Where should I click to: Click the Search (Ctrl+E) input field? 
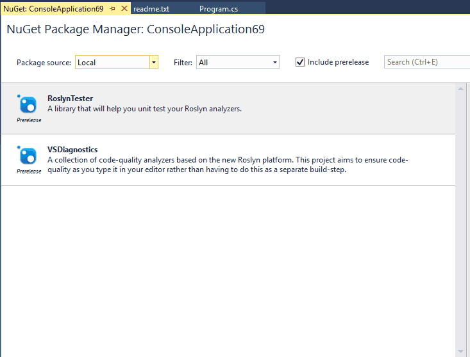pyautogui.click(x=427, y=62)
